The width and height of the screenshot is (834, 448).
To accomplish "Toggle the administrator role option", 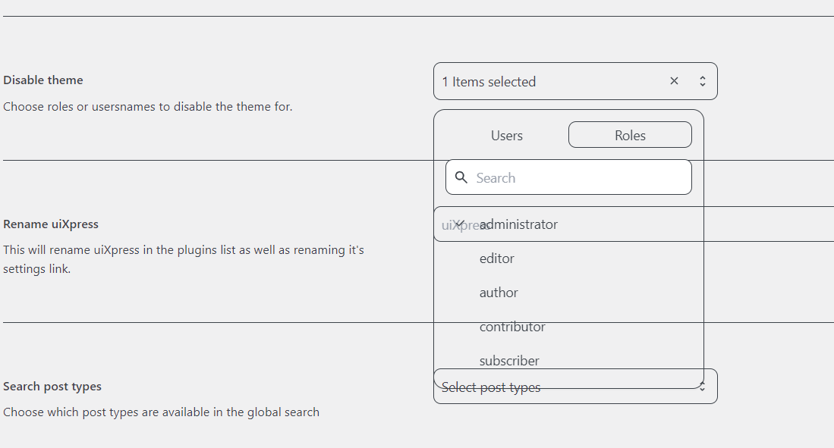I will [519, 224].
